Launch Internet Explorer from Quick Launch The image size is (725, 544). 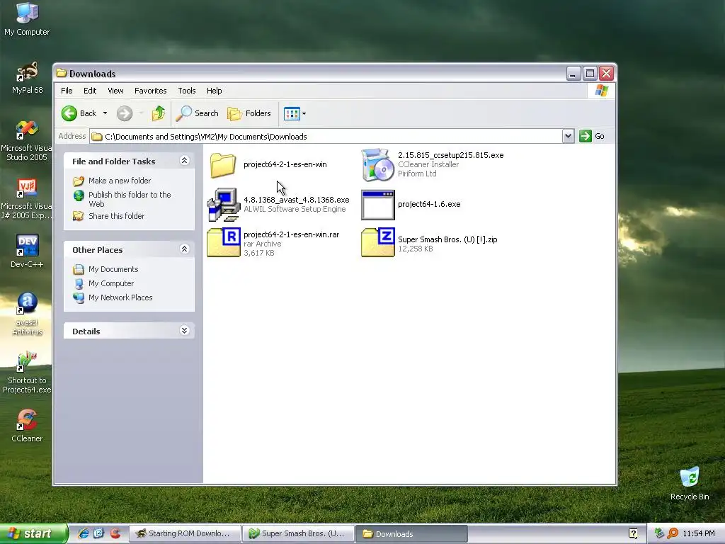pos(84,533)
